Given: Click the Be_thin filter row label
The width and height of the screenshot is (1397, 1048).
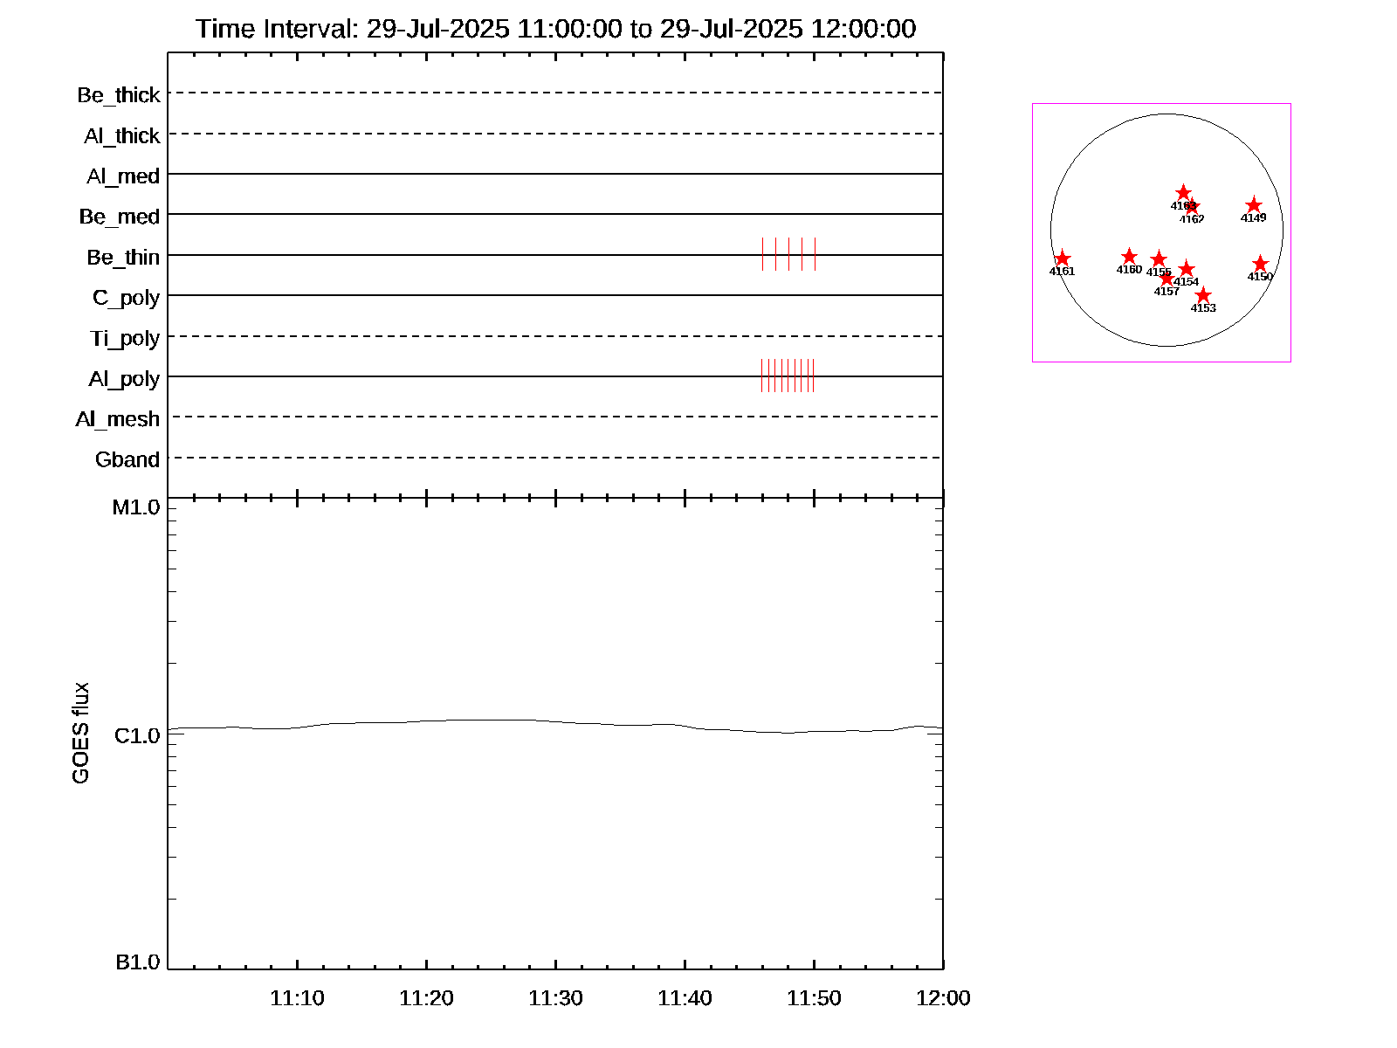Looking at the screenshot, I should click(x=123, y=258).
